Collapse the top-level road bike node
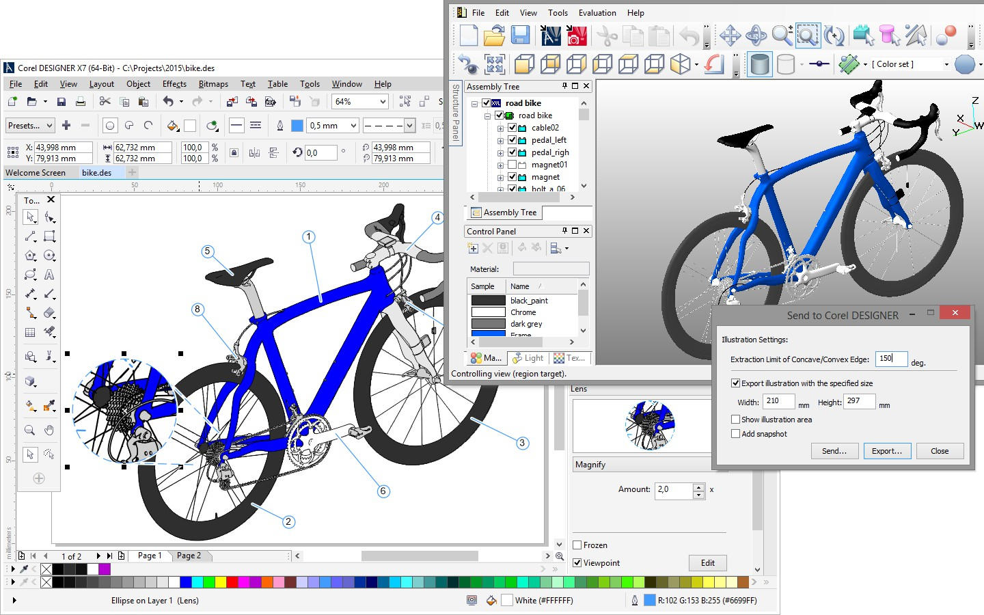The image size is (984, 615). click(x=475, y=103)
